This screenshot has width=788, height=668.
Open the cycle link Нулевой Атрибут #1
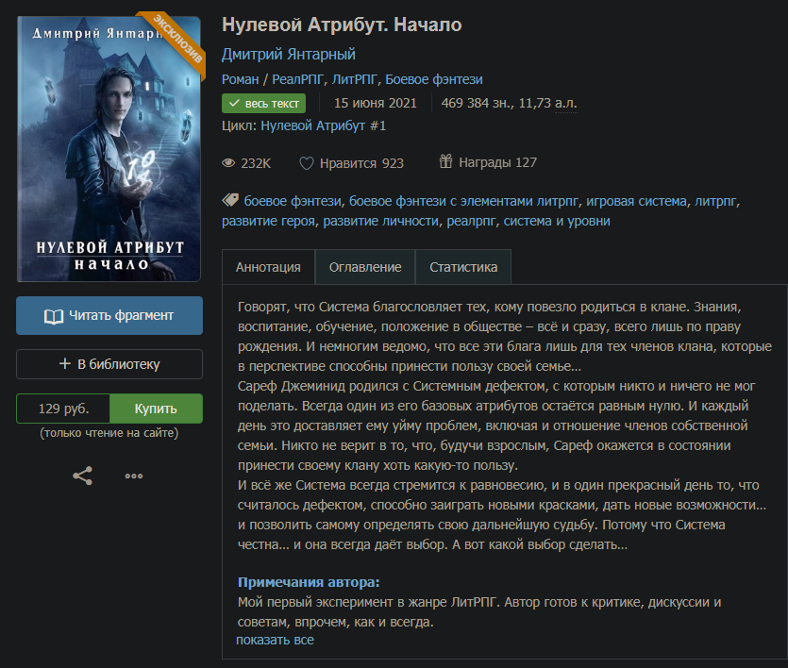323,125
